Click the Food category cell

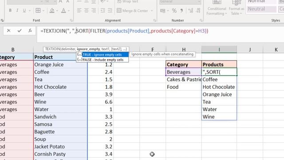coord(184,87)
